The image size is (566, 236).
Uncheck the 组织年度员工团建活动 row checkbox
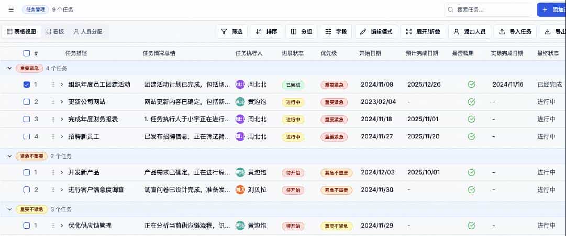point(27,85)
